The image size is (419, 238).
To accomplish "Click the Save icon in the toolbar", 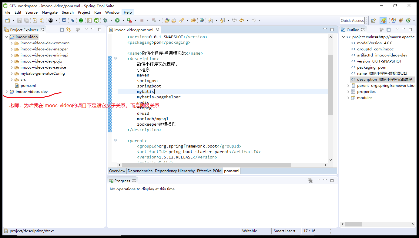I will 19,20.
